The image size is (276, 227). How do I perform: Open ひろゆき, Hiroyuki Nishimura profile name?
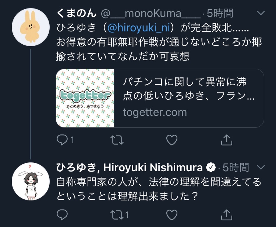(130, 167)
